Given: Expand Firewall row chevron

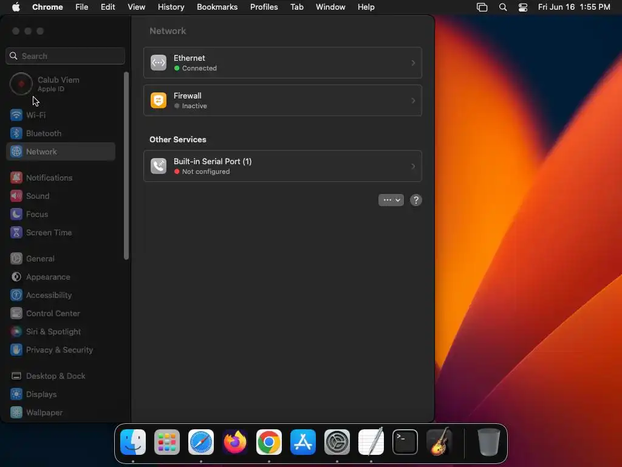Looking at the screenshot, I should click(413, 100).
